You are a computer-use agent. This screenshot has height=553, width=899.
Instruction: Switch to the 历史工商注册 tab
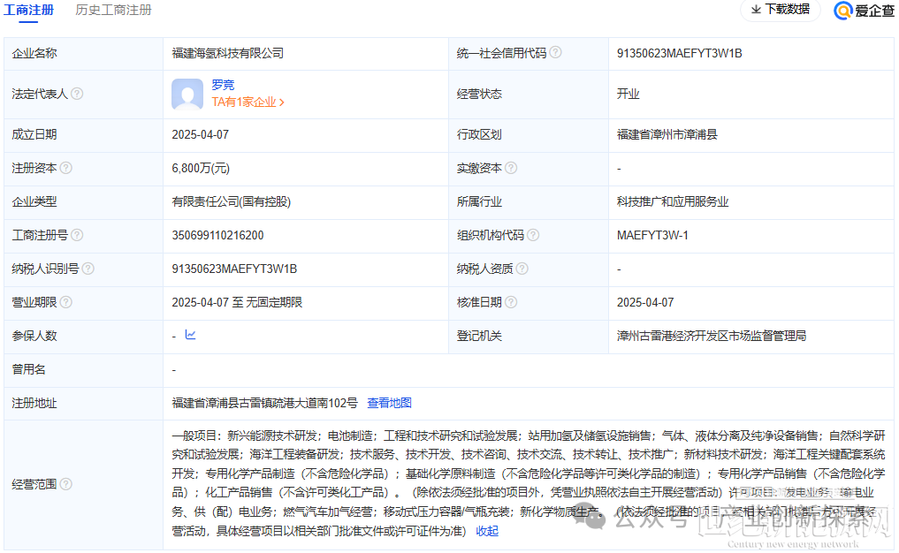coord(112,11)
